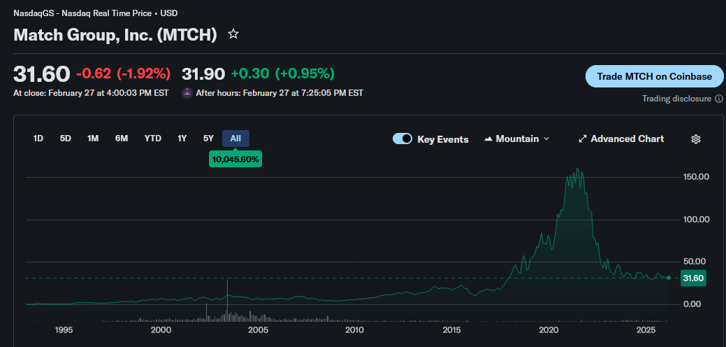Add MTCH to watchlist with star icon

[x=233, y=34]
